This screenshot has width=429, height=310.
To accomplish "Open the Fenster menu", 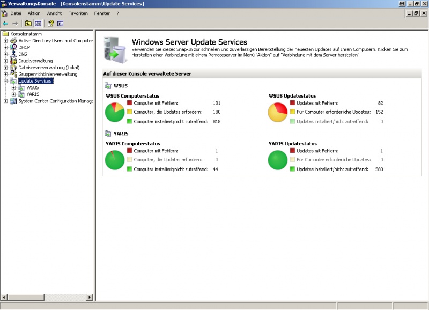I will (102, 13).
